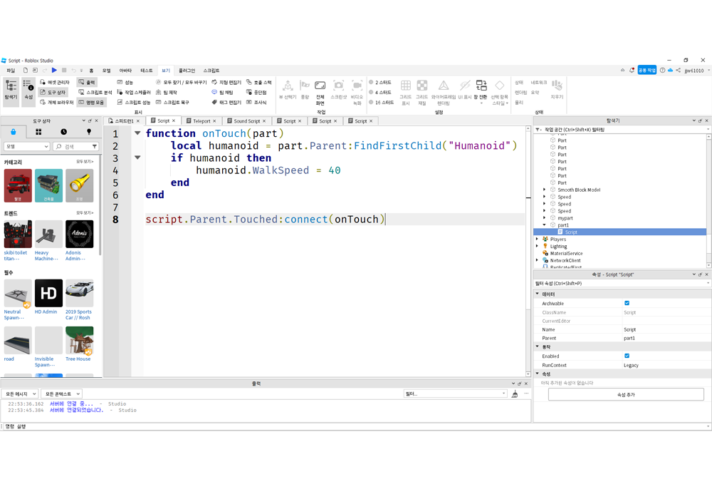Click the 공동 작업 (Collaborate) button
Viewport: 712px width, 499px height.
646,70
